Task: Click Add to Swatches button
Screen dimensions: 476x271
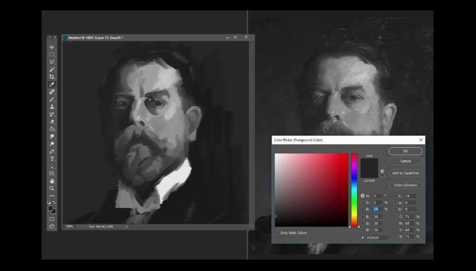Action: [405, 173]
